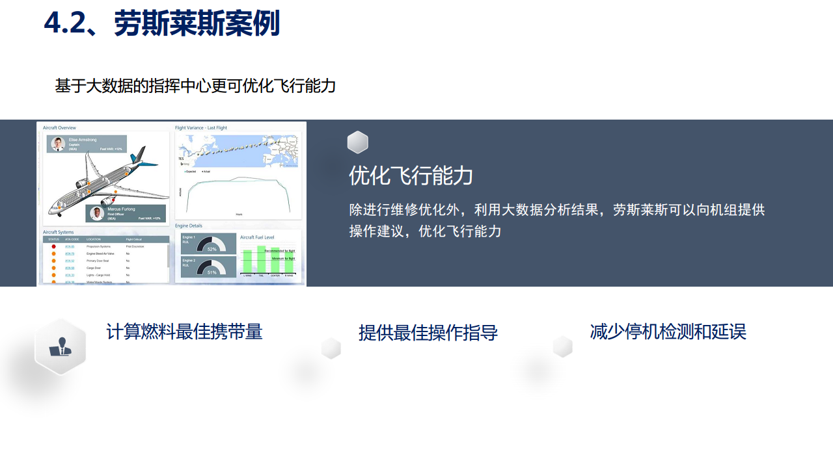Click the Expected legend entry
Viewport: 833px width, 468px height.
tap(190, 172)
